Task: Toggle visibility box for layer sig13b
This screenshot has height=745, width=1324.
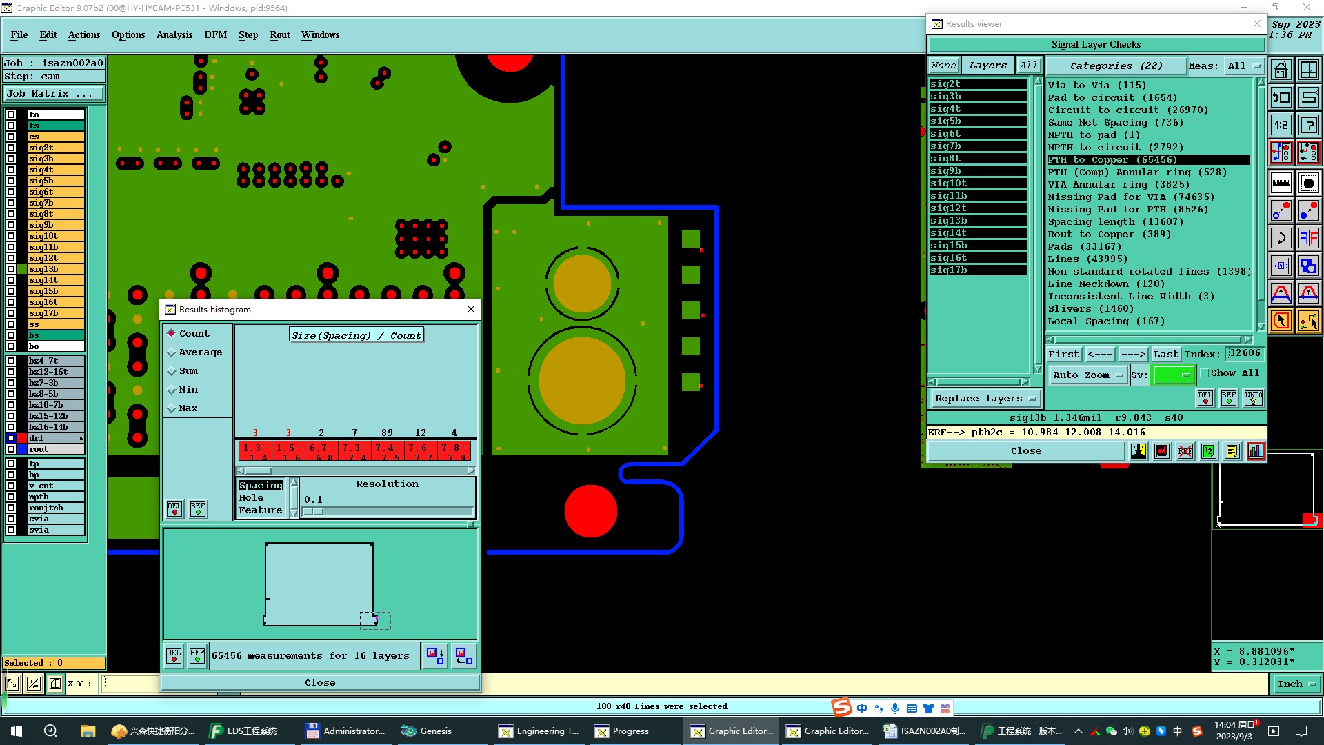Action: [x=11, y=269]
